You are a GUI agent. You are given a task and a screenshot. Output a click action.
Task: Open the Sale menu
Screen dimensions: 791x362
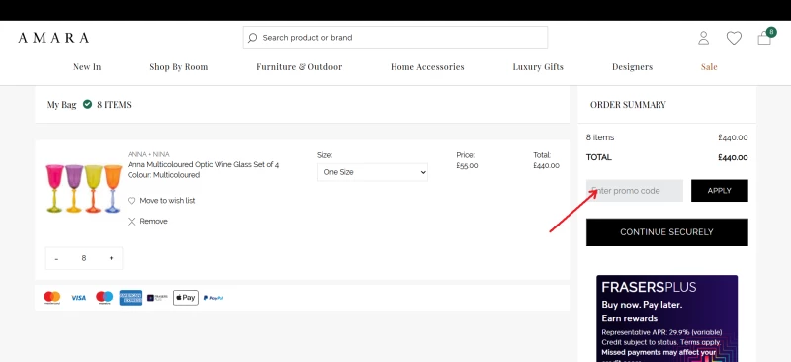tap(709, 66)
